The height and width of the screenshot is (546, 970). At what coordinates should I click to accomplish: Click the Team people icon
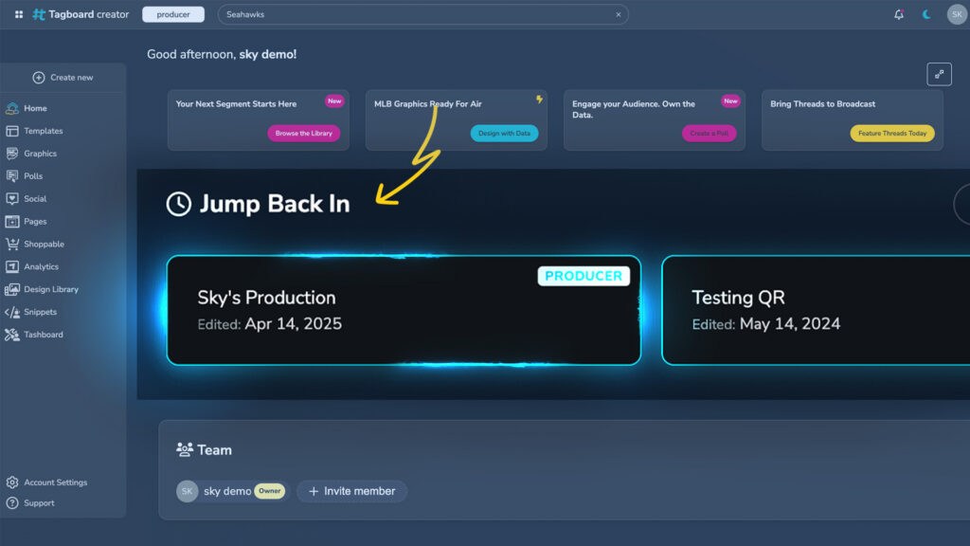pos(185,449)
